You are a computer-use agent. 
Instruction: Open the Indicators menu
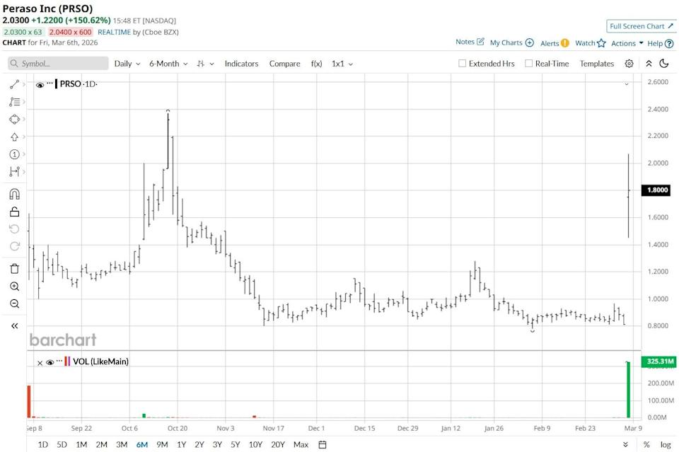click(x=241, y=64)
